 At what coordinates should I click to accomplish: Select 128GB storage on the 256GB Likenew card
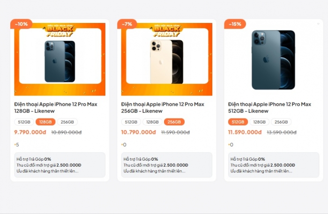coord(152,122)
